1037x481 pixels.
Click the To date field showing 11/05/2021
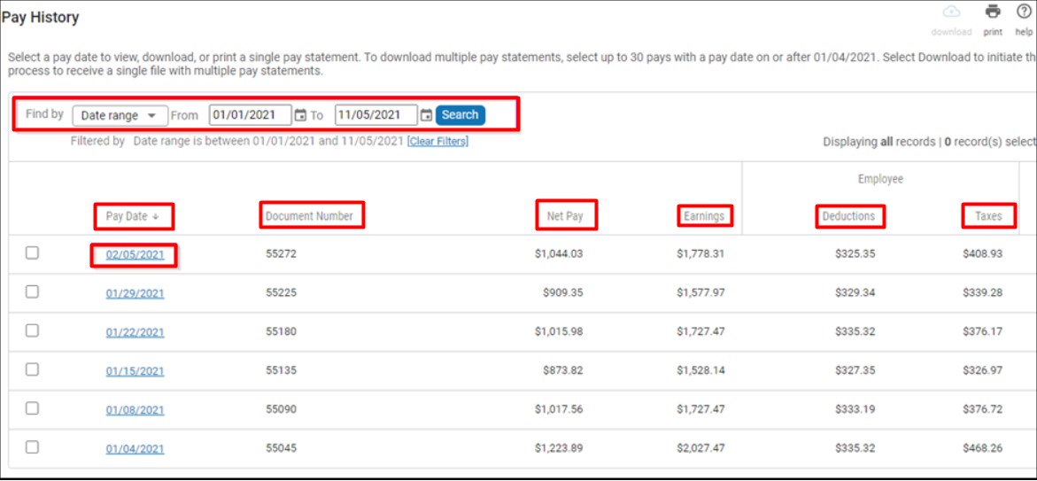click(x=375, y=115)
